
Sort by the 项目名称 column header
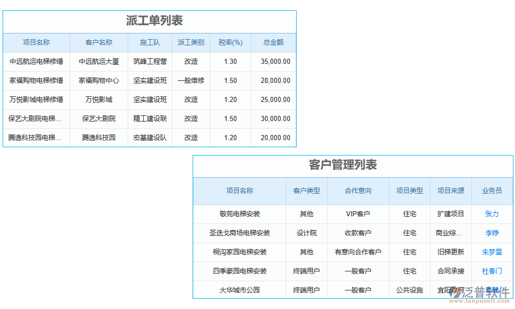pos(36,43)
